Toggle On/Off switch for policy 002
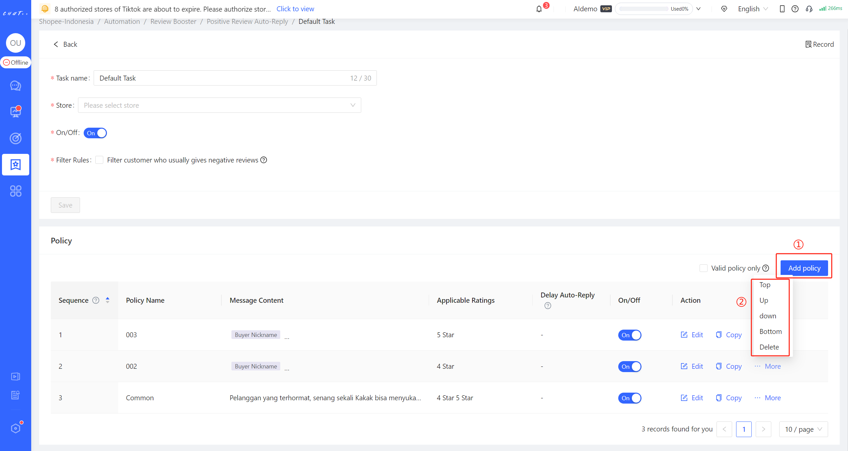 (630, 366)
